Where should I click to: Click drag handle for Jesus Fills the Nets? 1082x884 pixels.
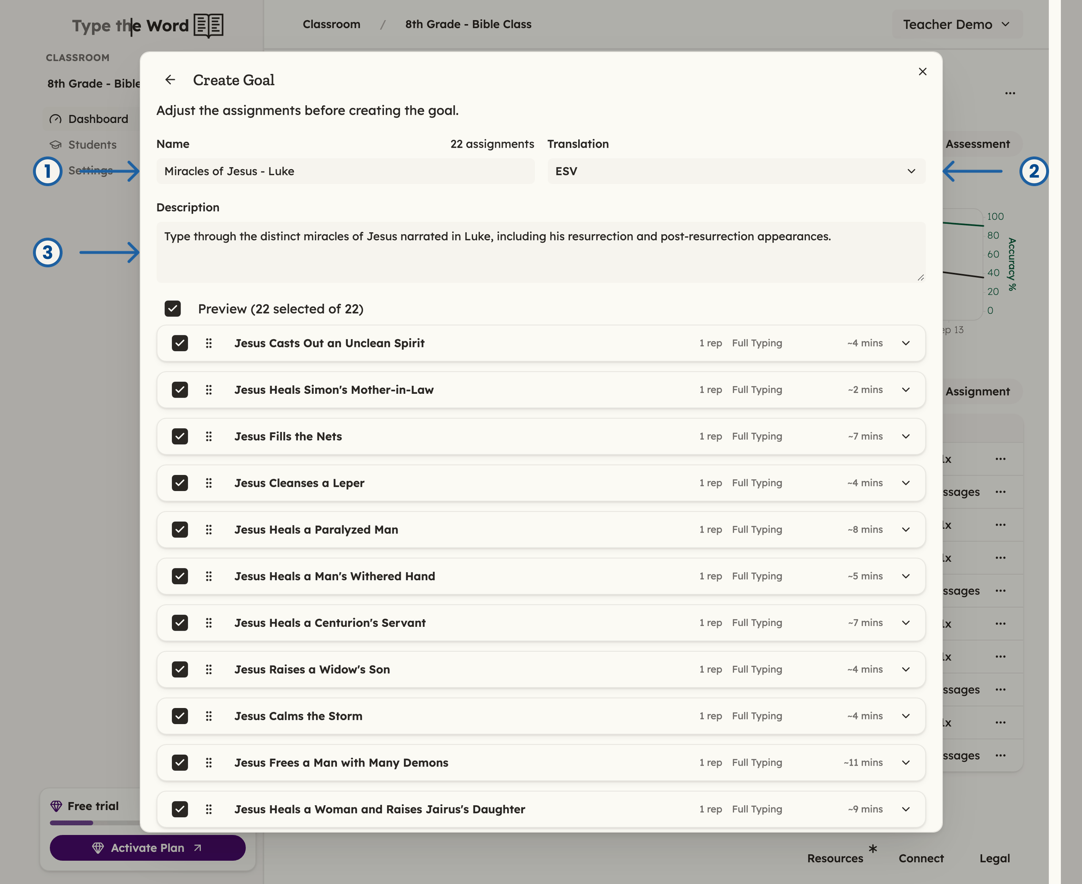coord(208,437)
